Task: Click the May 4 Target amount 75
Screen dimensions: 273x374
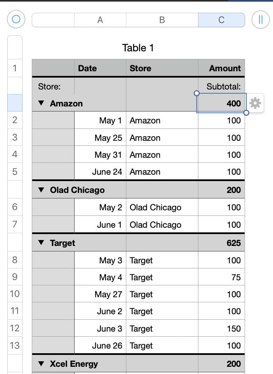Action: (221, 278)
